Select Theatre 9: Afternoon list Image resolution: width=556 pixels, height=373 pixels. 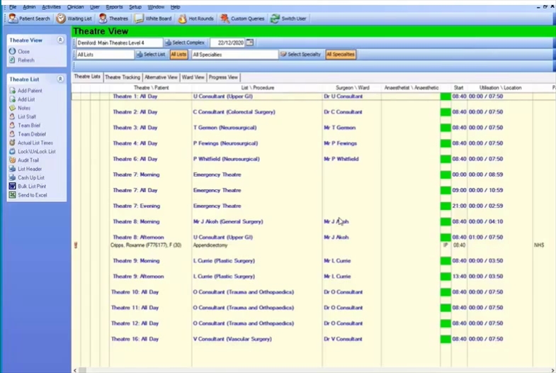pos(138,277)
